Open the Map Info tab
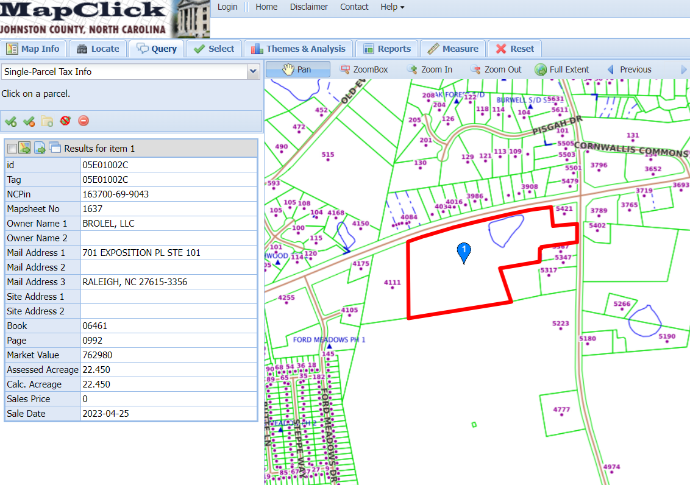Image resolution: width=690 pixels, height=485 pixels. [34, 49]
